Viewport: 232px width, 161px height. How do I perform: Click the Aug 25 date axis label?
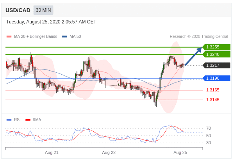click(180, 152)
